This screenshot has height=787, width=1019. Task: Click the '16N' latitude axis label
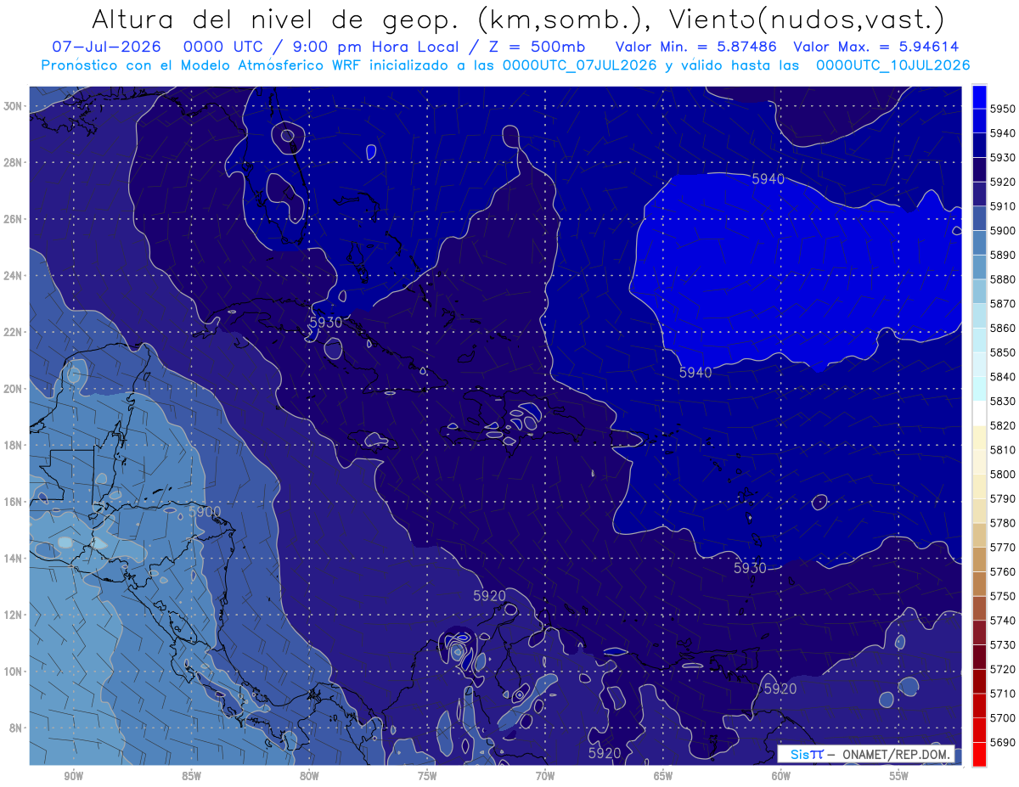(x=14, y=502)
